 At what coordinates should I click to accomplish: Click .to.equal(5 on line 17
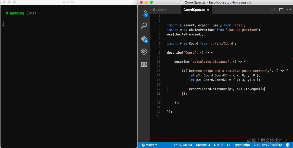point(254,89)
